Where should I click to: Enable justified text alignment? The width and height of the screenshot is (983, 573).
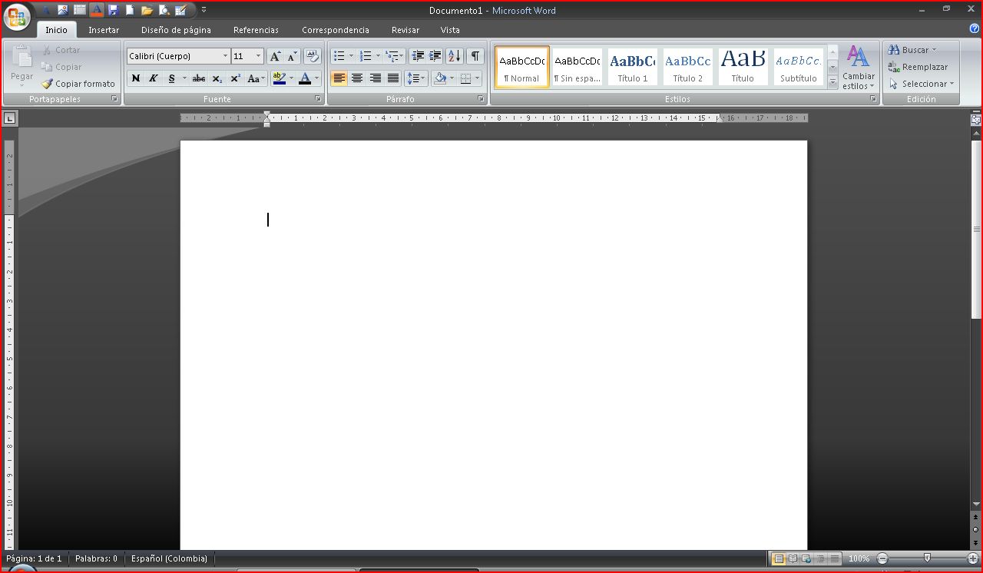(x=393, y=78)
